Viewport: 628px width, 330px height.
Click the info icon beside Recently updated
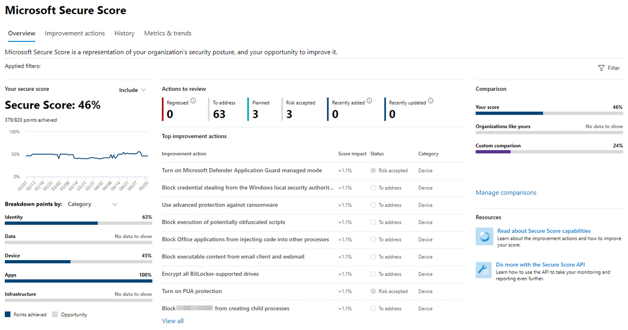pos(430,101)
